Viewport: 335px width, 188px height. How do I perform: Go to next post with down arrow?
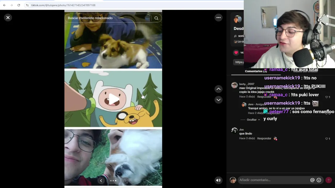click(x=218, y=100)
